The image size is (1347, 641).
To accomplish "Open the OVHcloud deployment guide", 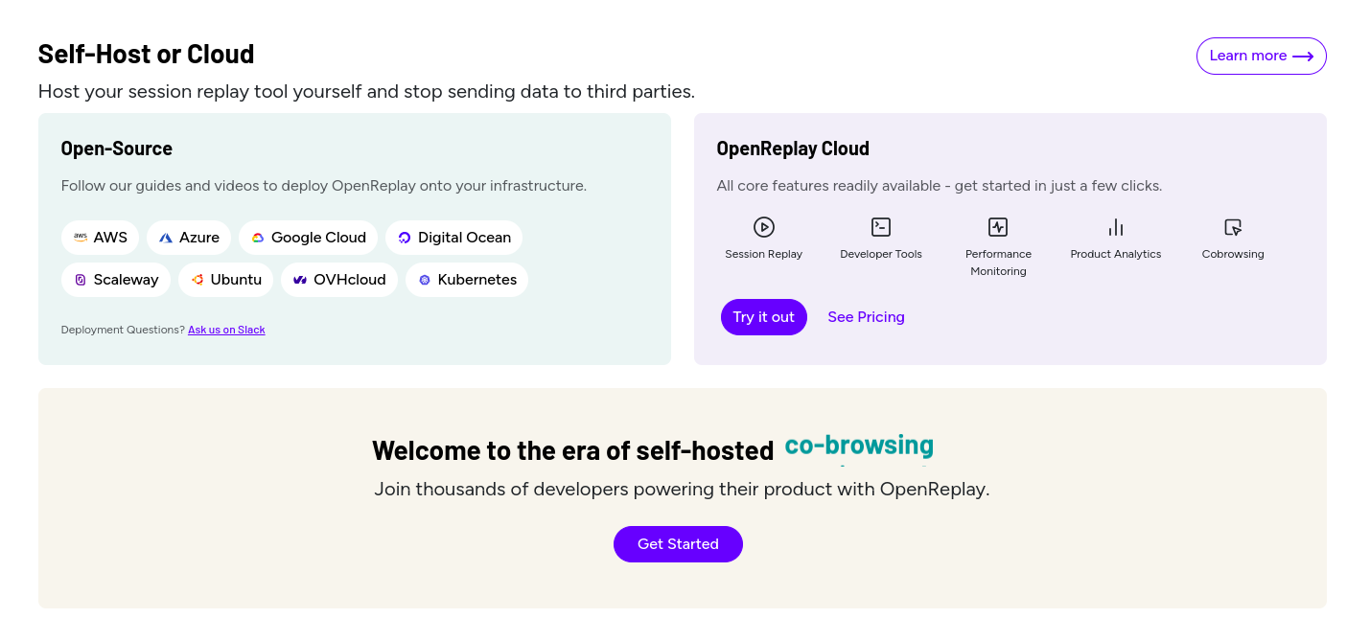I will tap(339, 280).
